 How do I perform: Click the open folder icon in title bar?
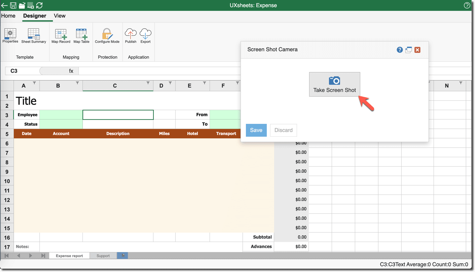22,5
